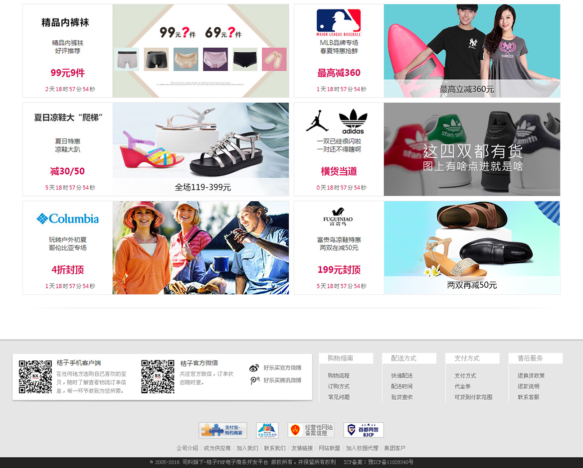Open the 配送时间 link
This screenshot has width=583, height=468.
point(402,386)
